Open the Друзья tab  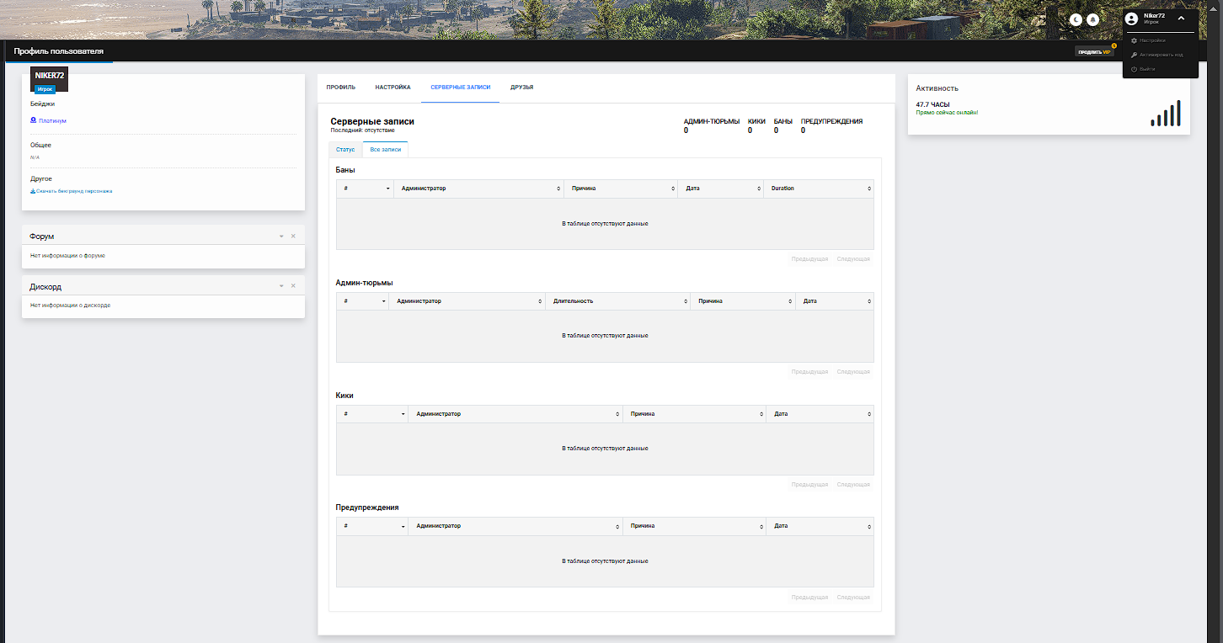click(522, 88)
